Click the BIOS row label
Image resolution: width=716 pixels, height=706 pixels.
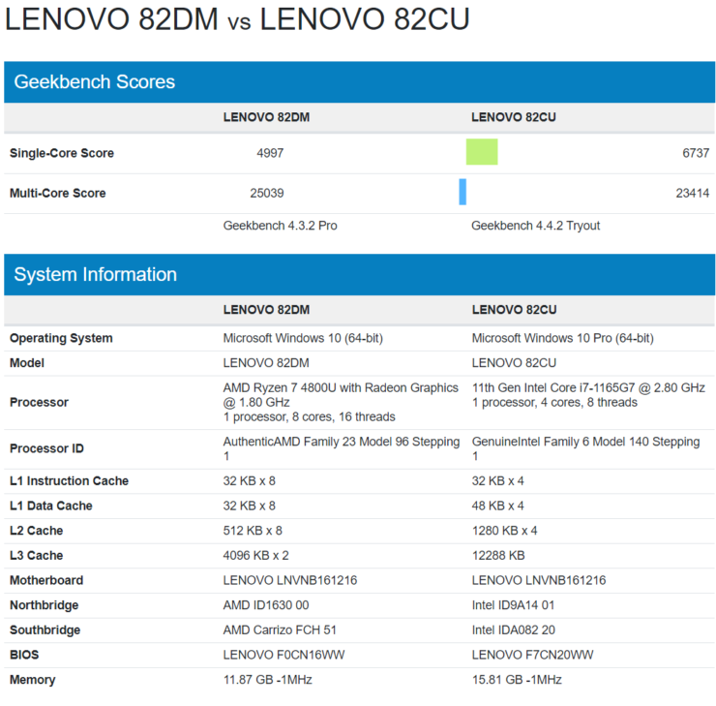[x=24, y=655]
